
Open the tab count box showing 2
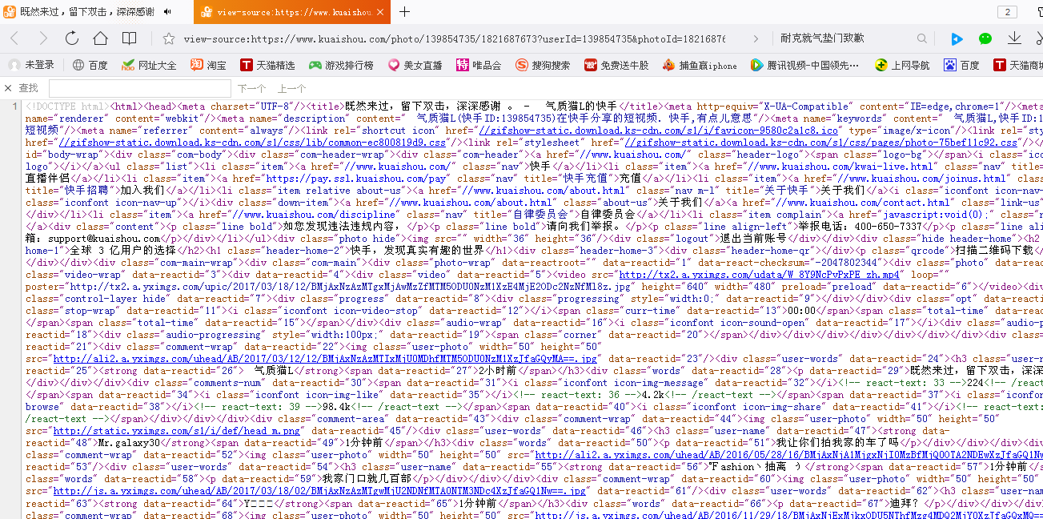pos(1006,12)
